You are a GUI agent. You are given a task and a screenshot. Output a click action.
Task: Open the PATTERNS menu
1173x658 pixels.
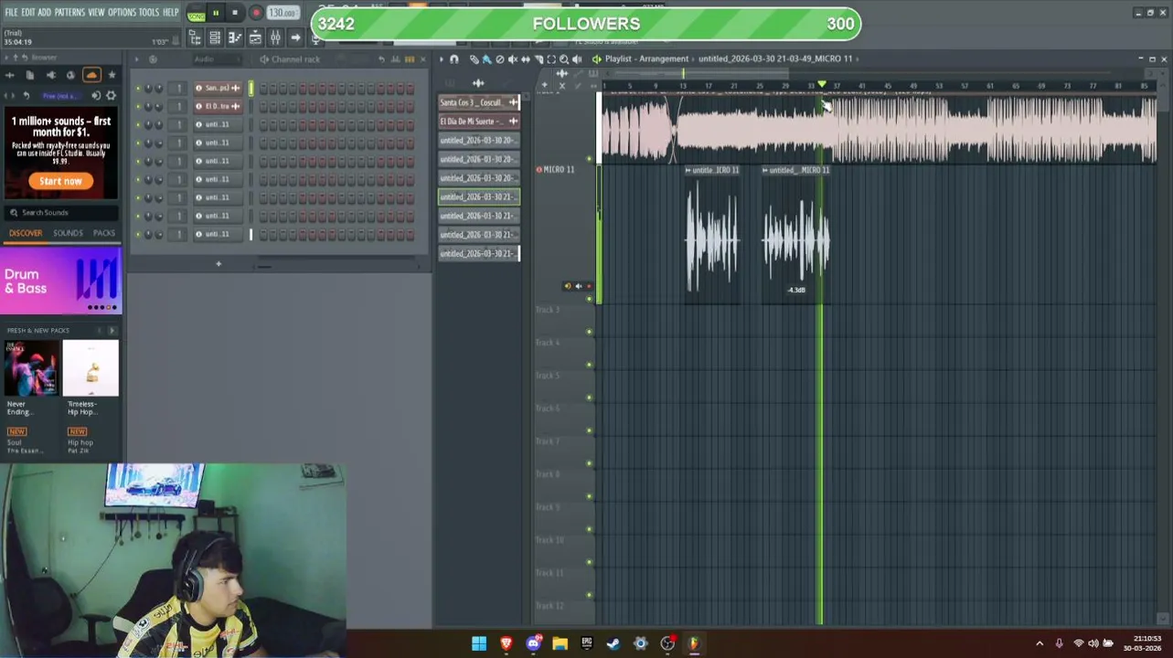point(69,12)
